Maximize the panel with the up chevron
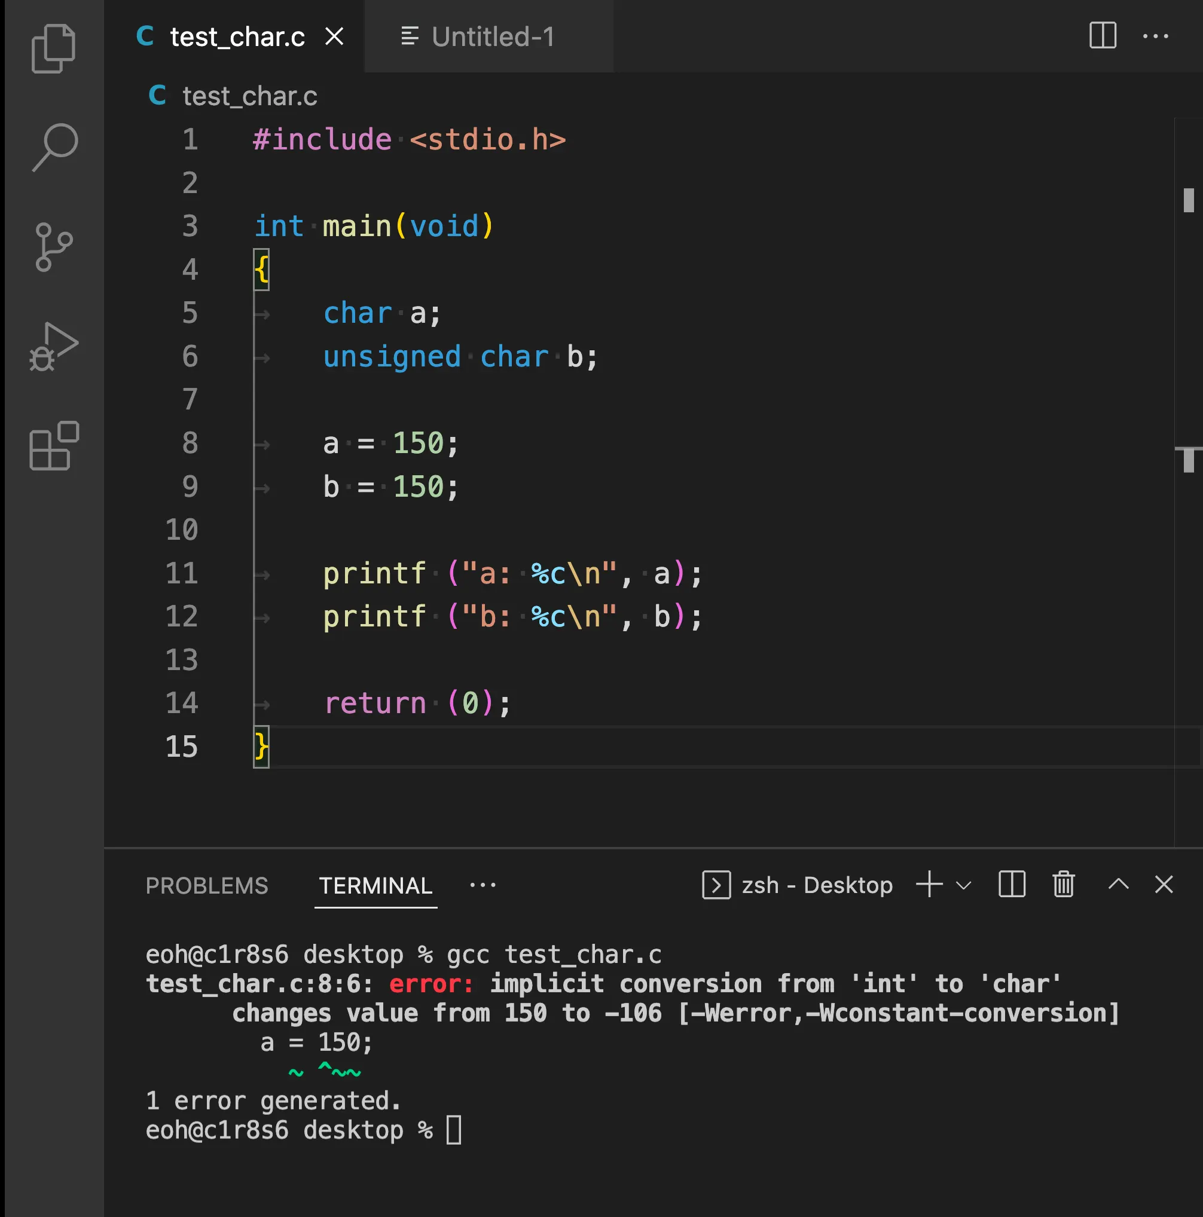The image size is (1203, 1217). pyautogui.click(x=1118, y=885)
